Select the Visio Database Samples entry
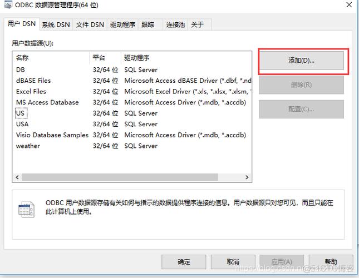The image size is (359, 278). [132, 135]
